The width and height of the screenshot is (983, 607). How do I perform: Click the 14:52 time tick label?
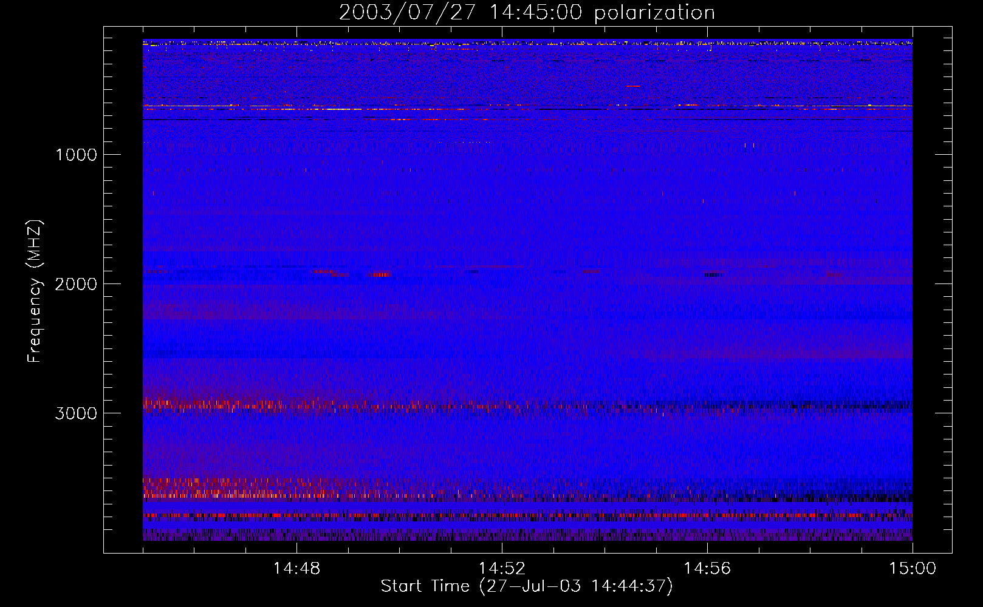(502, 569)
